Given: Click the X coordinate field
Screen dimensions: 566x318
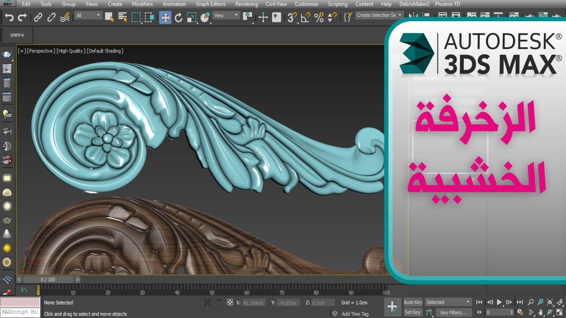Looking at the screenshot, I should (x=253, y=303).
